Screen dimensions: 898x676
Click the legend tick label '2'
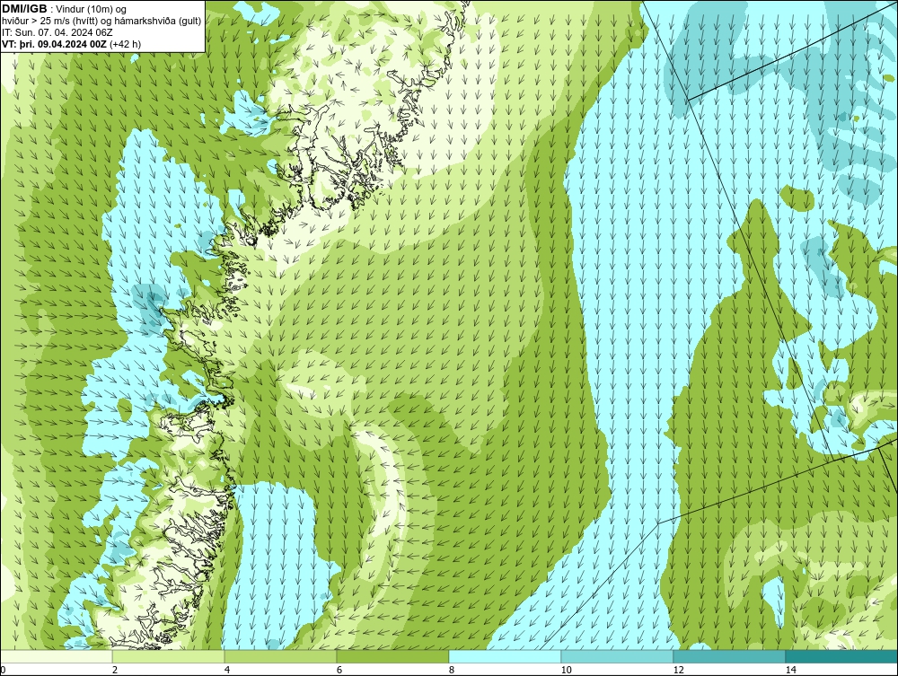(115, 670)
